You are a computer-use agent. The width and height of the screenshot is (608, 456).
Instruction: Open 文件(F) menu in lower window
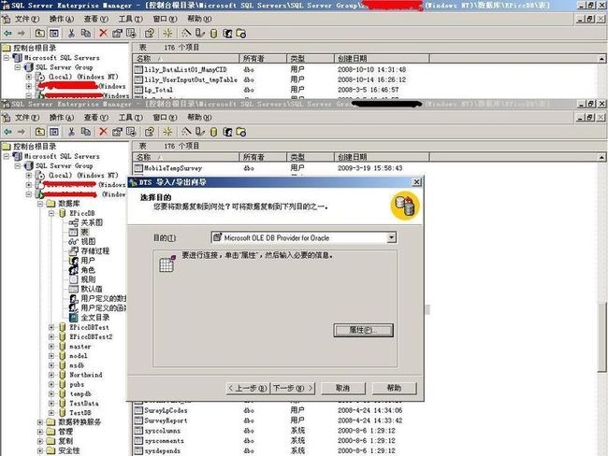coord(27,118)
